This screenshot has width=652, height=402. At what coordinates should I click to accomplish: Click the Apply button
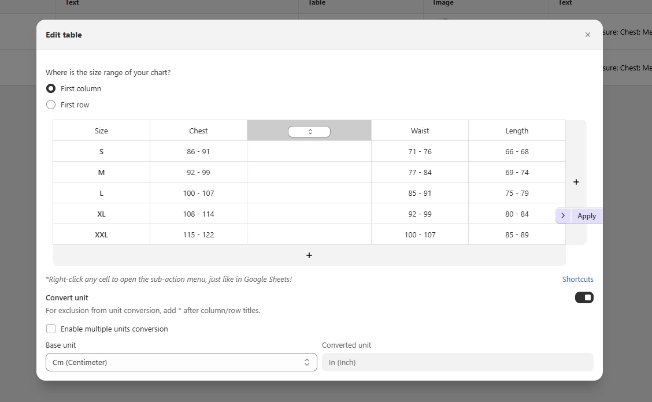tap(586, 216)
